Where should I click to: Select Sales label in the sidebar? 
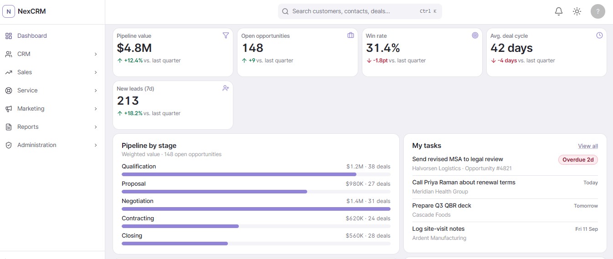point(25,72)
